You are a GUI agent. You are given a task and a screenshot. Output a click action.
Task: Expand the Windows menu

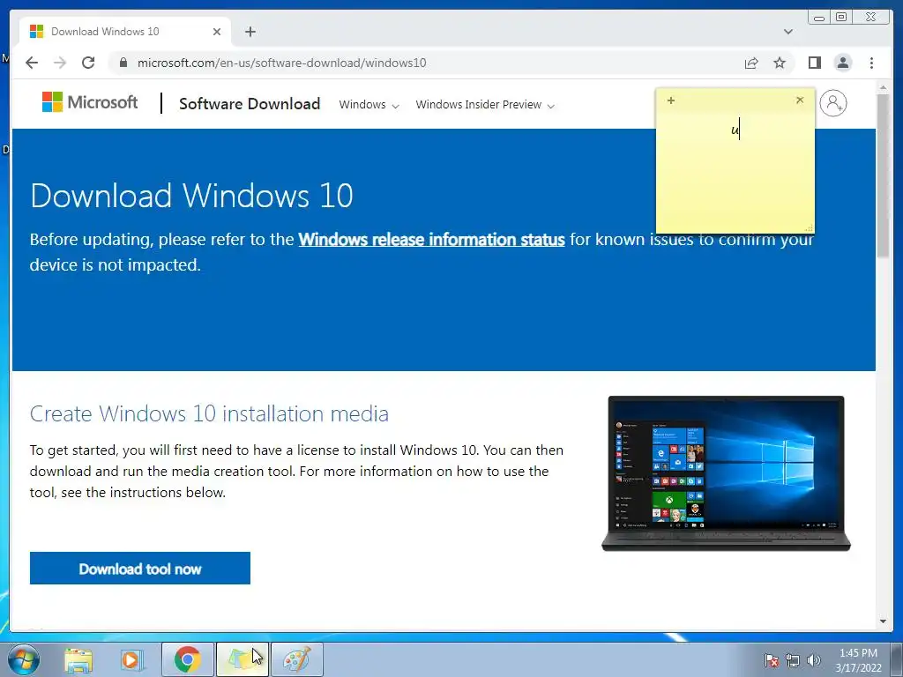(x=369, y=105)
